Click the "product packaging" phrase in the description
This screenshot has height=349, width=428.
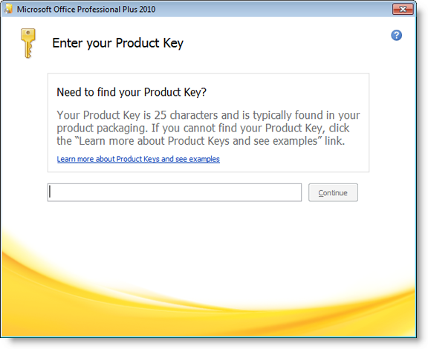[103, 128]
